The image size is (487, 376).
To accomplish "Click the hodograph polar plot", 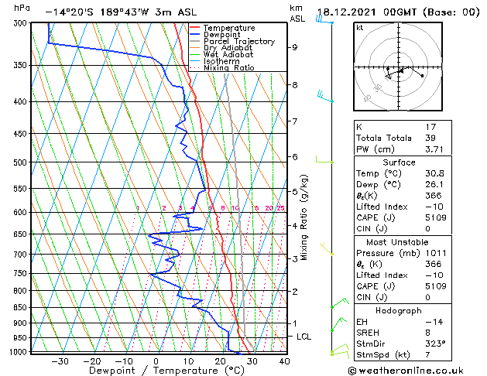I will click(398, 67).
